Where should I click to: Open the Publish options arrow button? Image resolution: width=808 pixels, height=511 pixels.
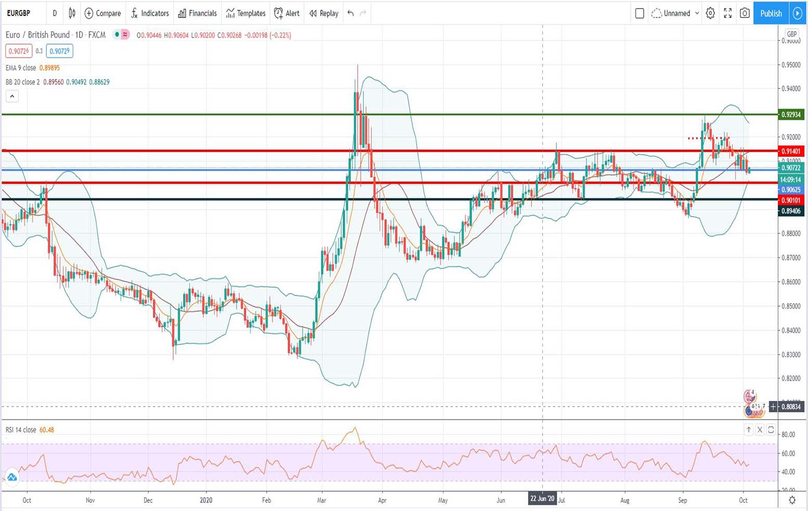798,14
